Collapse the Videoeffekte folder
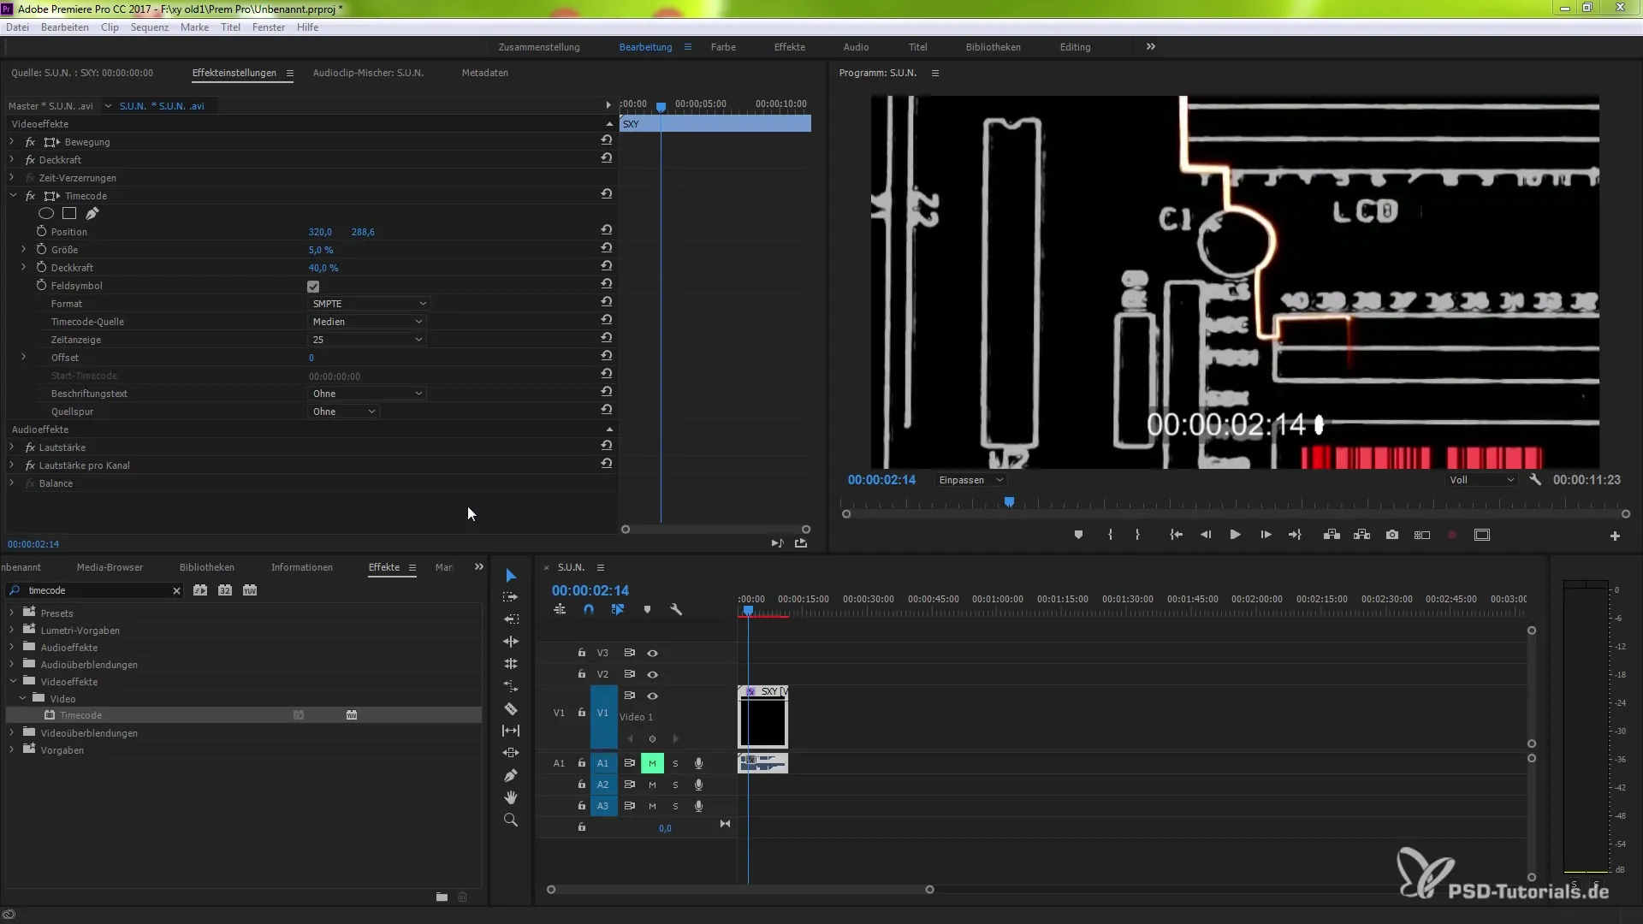This screenshot has width=1643, height=924. point(12,681)
